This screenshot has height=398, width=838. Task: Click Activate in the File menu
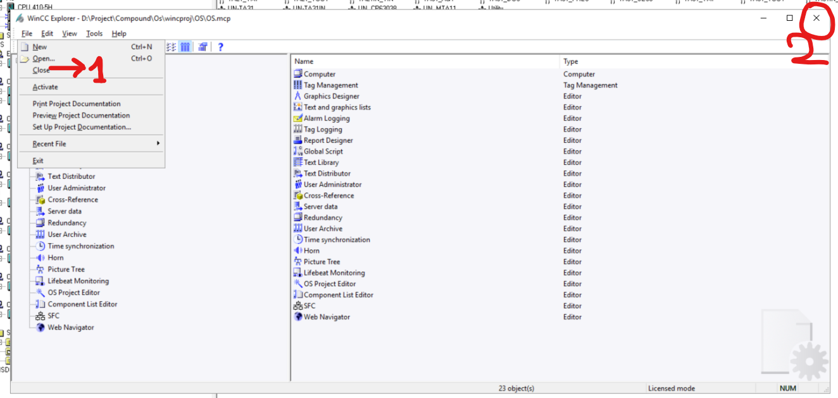coord(45,87)
